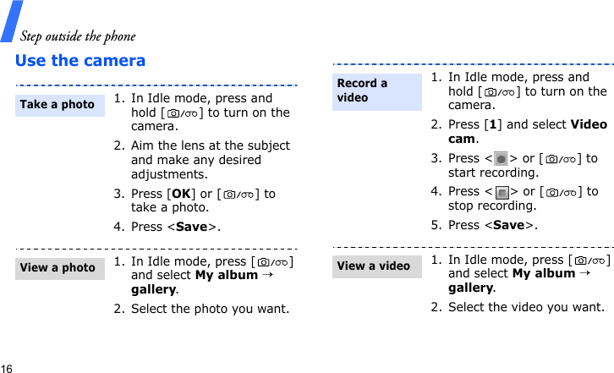Select the 'View a photo' section label
Viewport: 614px width, 373px height.
pos(58,268)
